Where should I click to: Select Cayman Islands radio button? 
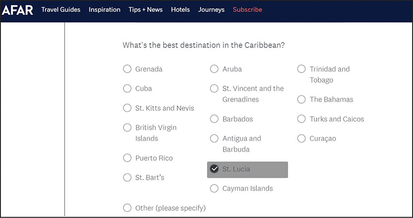(x=214, y=188)
